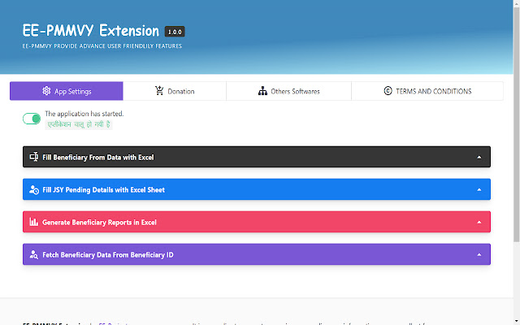Image resolution: width=520 pixels, height=325 pixels.
Task: Click the gear icon in App Settings tab
Action: (46, 90)
